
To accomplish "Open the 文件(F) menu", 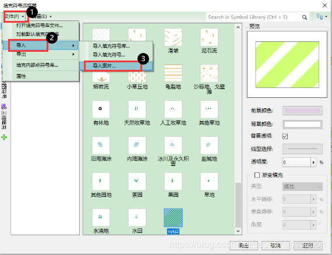I will (x=15, y=16).
